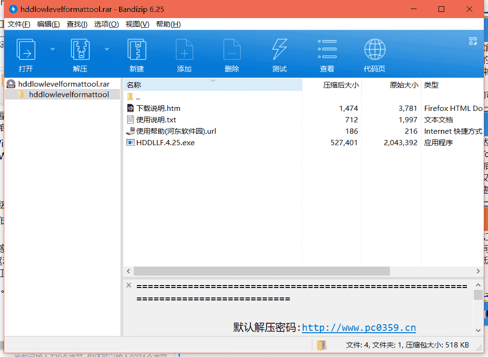The width and height of the screenshot is (488, 357).
Task: Click the comment pane vertical scrollbar thumb
Action: (x=478, y=295)
